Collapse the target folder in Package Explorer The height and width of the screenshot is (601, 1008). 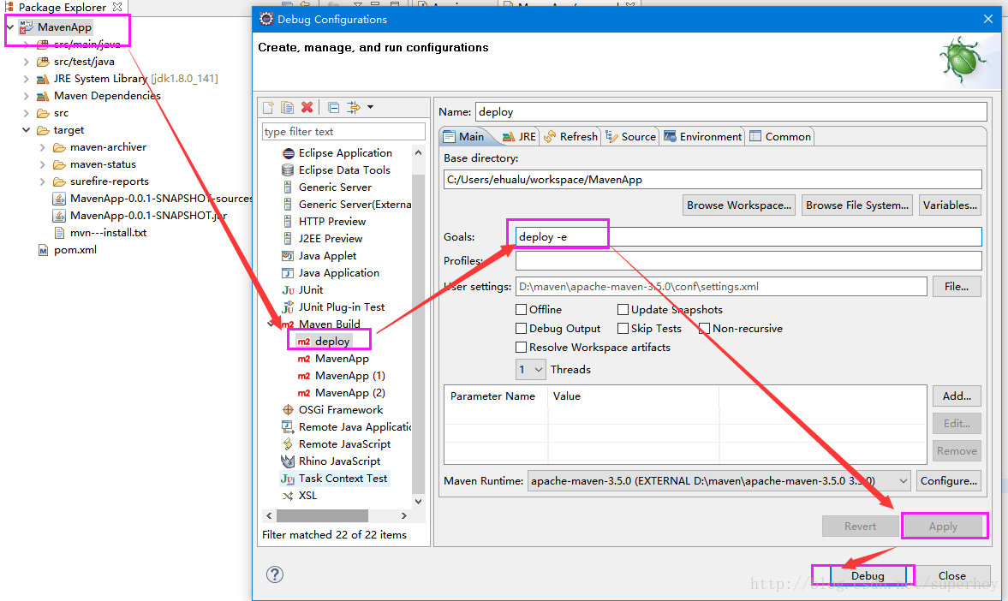click(x=27, y=130)
